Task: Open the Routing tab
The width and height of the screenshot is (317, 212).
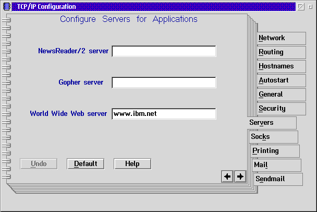Action: 281,52
